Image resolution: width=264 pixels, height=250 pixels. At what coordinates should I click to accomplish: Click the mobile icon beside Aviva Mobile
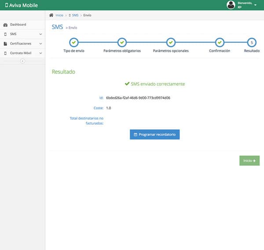point(6,5)
